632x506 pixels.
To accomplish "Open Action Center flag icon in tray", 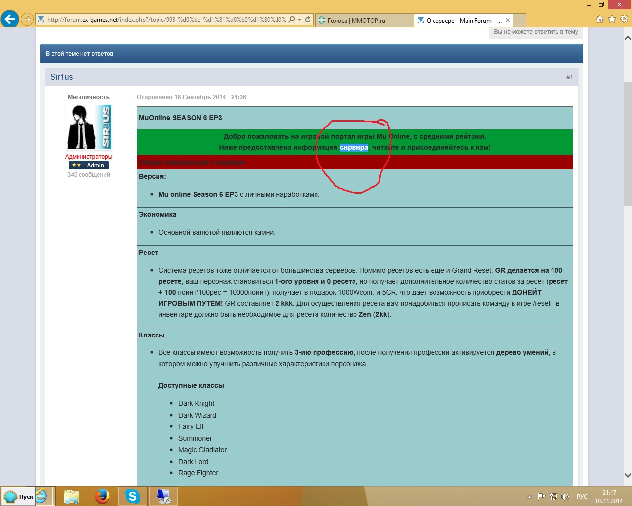I will coord(542,497).
